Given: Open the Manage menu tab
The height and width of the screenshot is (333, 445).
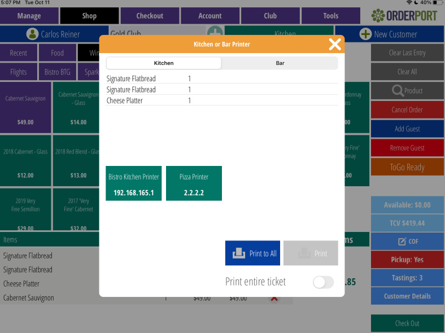Looking at the screenshot, I should [29, 16].
